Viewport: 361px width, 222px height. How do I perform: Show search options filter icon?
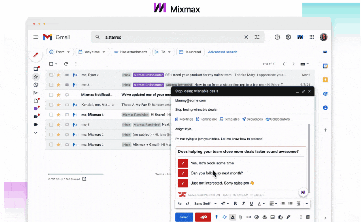point(257,37)
